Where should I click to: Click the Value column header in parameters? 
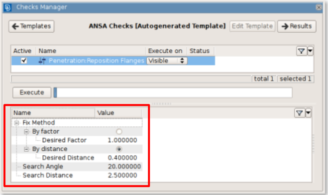pyautogui.click(x=118, y=113)
